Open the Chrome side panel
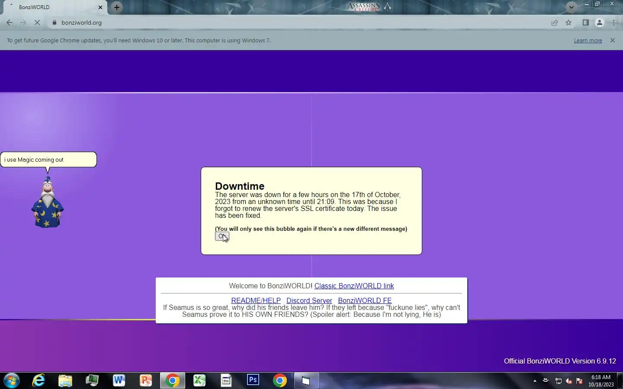This screenshot has height=389, width=623. click(585, 22)
